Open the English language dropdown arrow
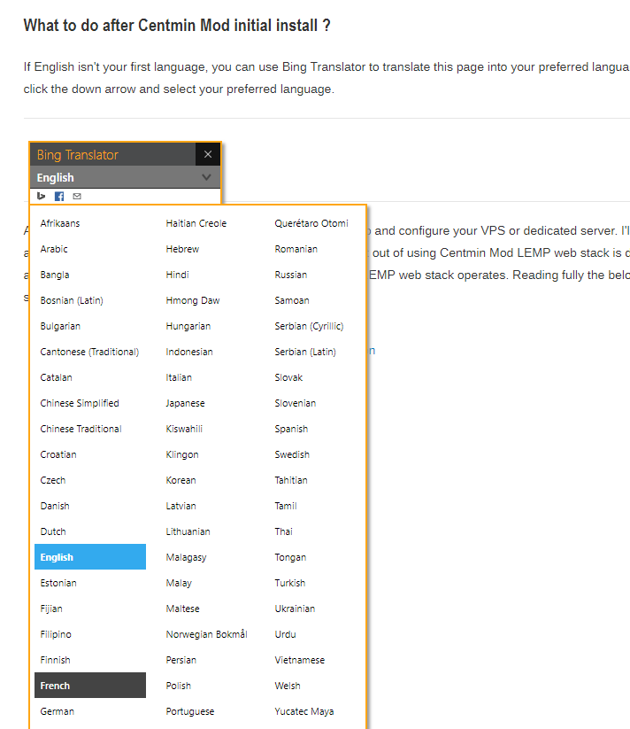Image resolution: width=630 pixels, height=729 pixels. [x=206, y=177]
